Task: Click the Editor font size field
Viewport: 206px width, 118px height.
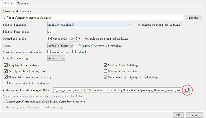Action: 51,32
